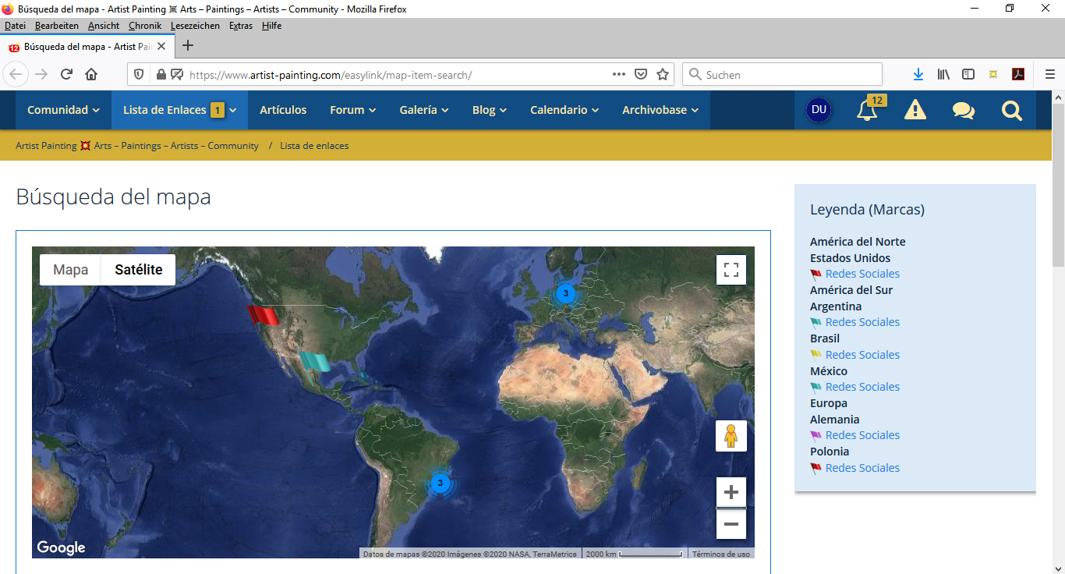
Task: Expand the Comunidad dropdown menu
Action: (63, 110)
